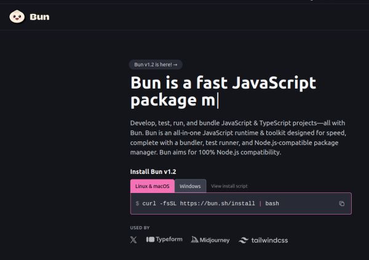This screenshot has height=260, width=369.
Task: Click the X company logo
Action: pos(134,240)
